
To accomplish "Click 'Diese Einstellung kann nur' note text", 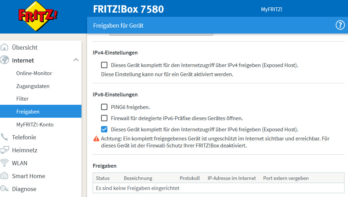I will click(x=167, y=74).
